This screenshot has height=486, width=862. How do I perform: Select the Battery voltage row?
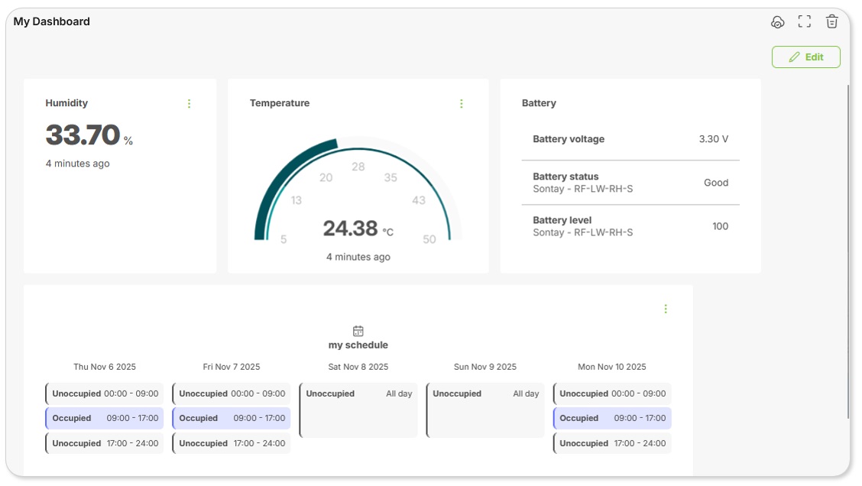[630, 139]
